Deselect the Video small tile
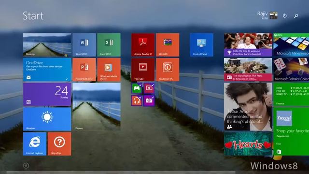Screen dimensions: 309x174 point(149,88)
